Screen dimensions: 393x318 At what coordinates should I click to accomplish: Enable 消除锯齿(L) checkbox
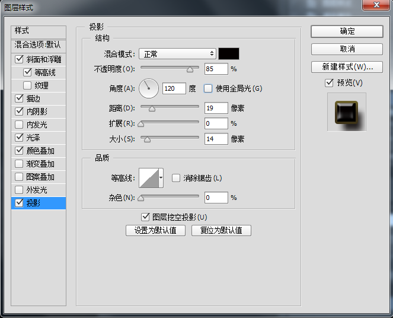[x=176, y=178]
